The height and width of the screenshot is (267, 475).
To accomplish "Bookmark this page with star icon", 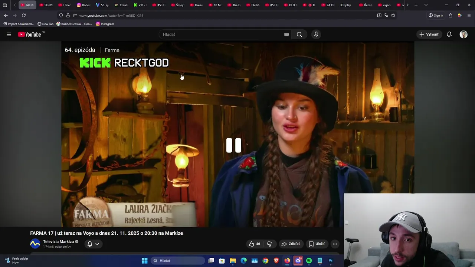I will click(x=393, y=16).
